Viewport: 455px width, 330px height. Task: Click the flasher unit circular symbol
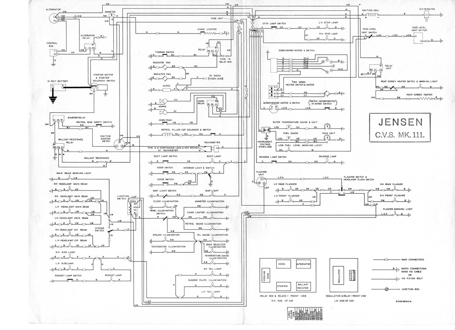(x=261, y=182)
